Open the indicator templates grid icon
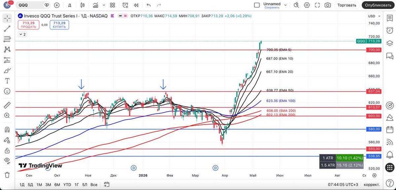Screen dimensions: 396x190 point(113,5)
